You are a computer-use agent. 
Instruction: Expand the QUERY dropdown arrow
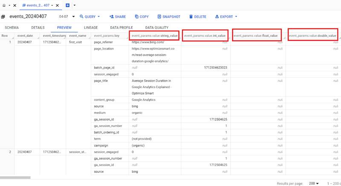click(x=99, y=17)
